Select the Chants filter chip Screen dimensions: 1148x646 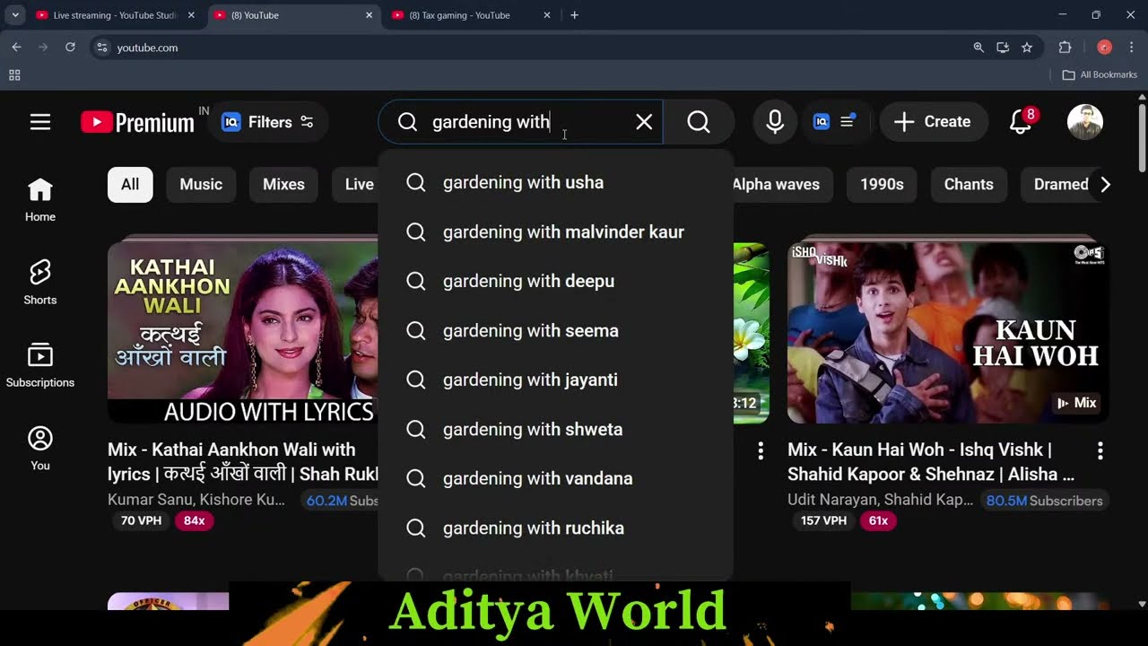click(x=969, y=184)
